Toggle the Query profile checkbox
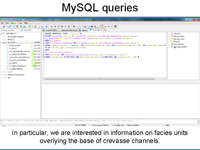This screenshot has height=150, width=200. point(172,47)
